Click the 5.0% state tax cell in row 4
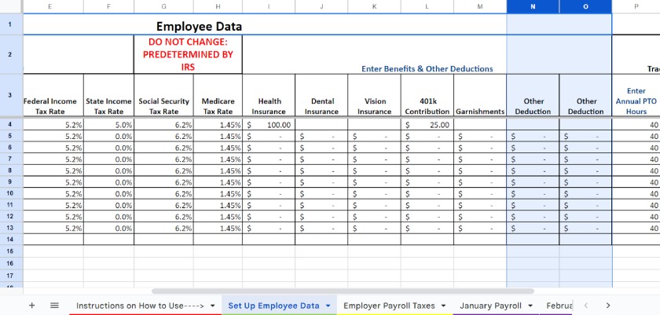This screenshot has height=315, width=660. tap(108, 124)
